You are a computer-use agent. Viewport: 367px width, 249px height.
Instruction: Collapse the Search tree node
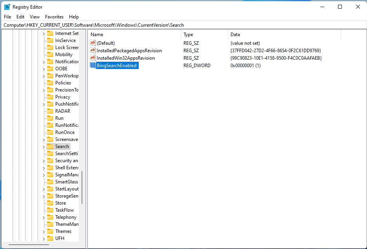44,146
